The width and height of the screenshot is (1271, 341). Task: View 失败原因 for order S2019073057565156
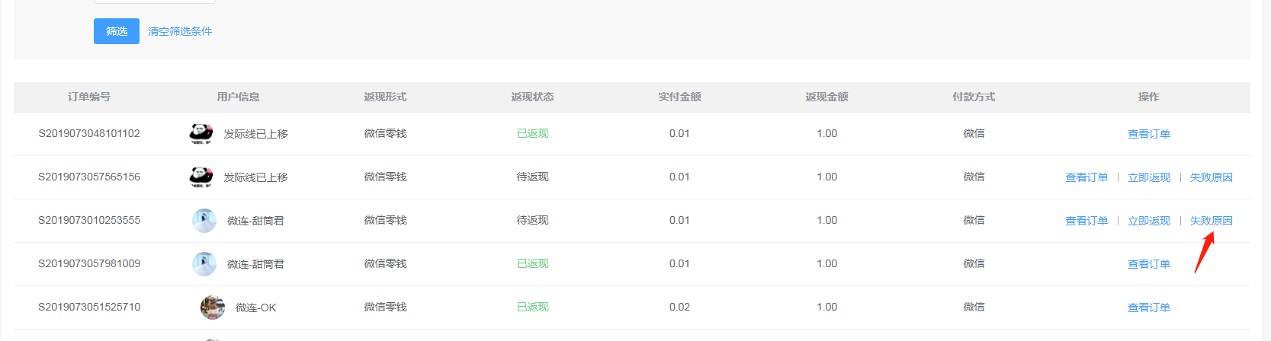click(x=1212, y=177)
